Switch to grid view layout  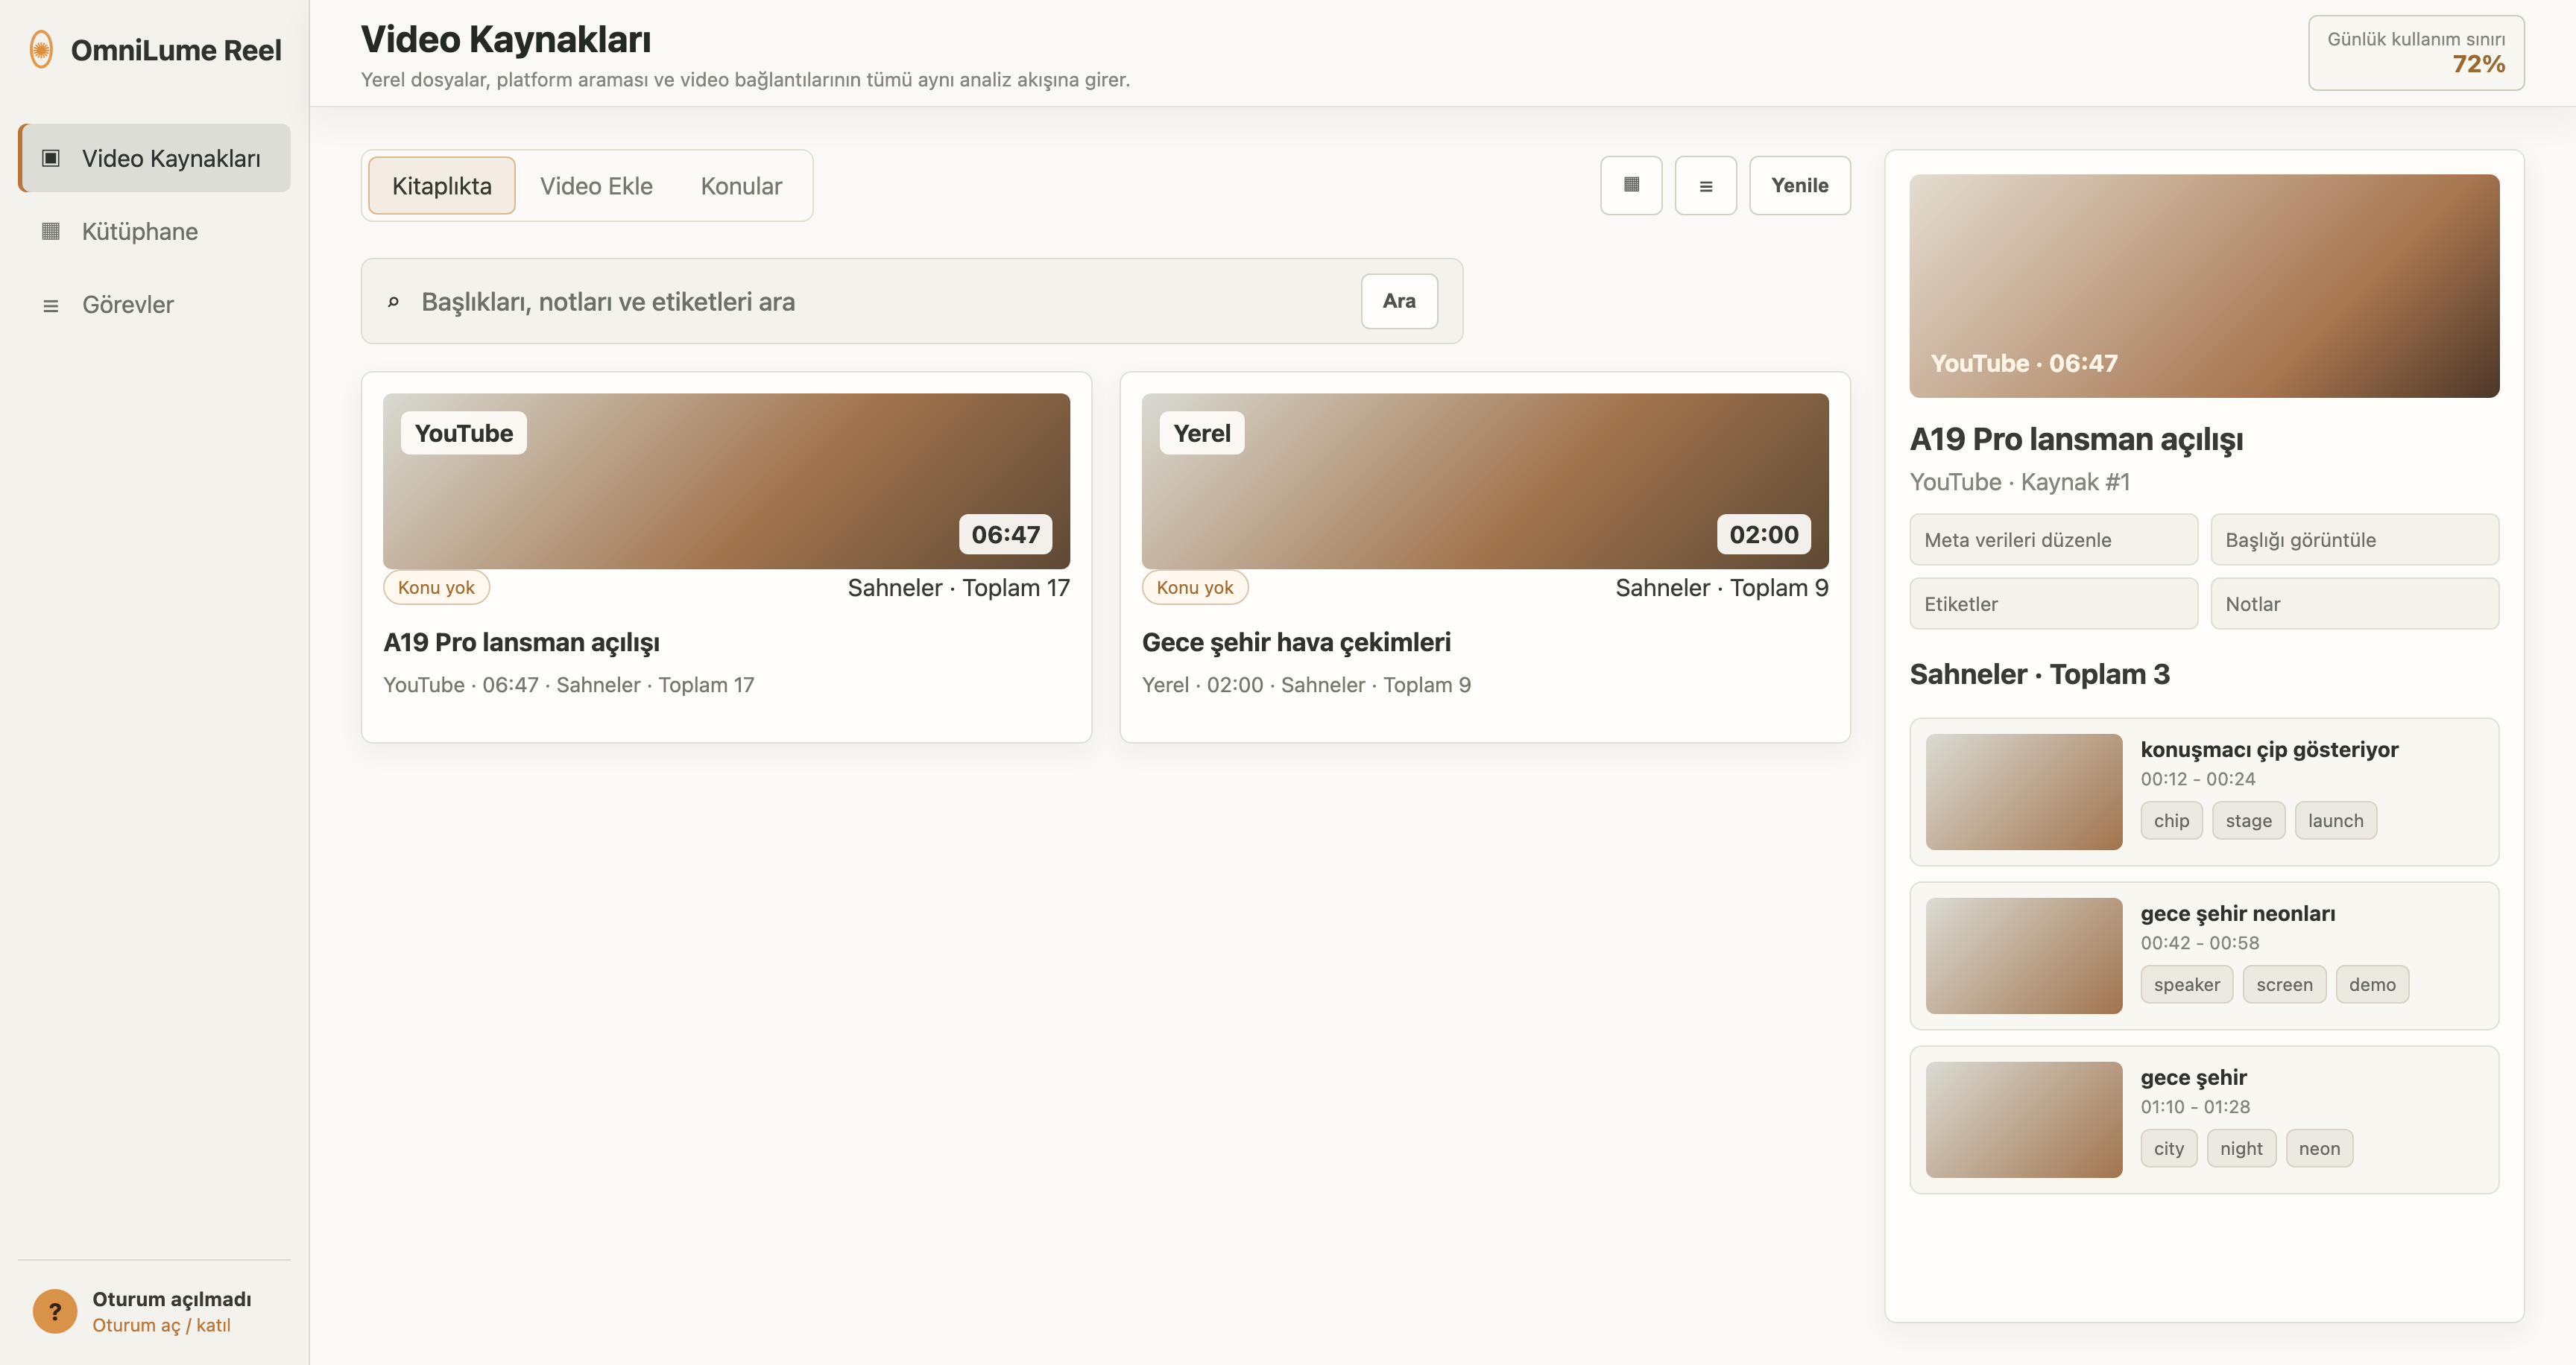click(1631, 185)
